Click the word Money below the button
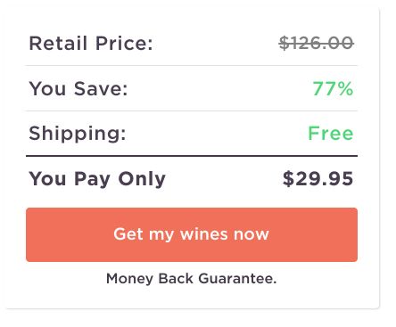396x327 pixels. pyautogui.click(x=129, y=279)
